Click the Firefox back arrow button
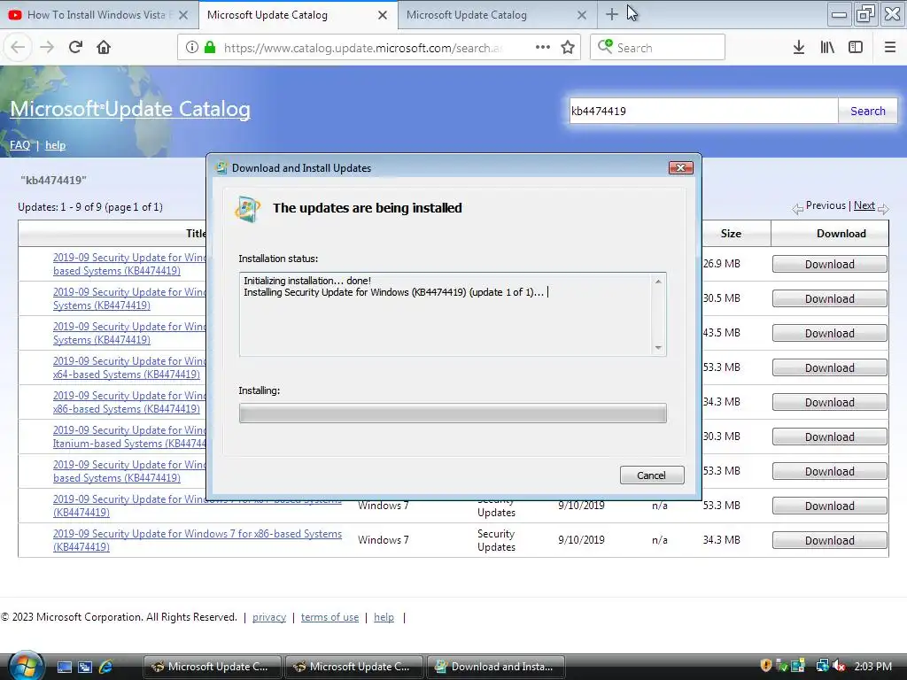This screenshot has width=907, height=680. [18, 48]
